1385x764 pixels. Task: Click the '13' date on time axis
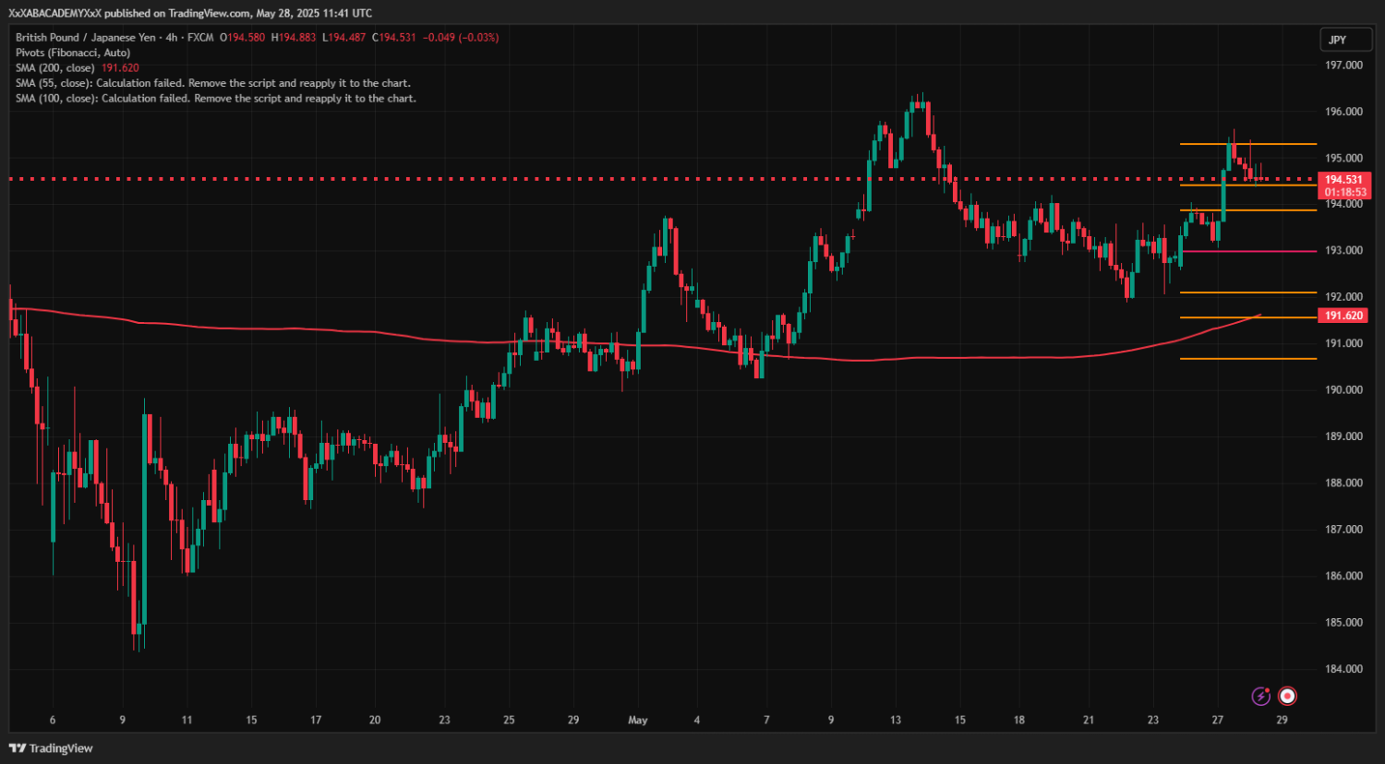895,720
